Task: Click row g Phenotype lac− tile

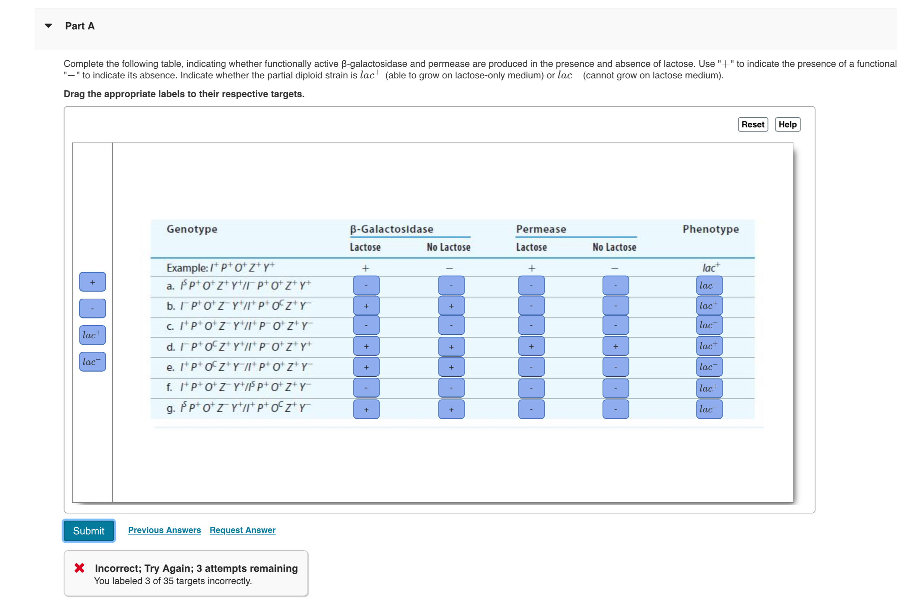Action: pyautogui.click(x=709, y=409)
